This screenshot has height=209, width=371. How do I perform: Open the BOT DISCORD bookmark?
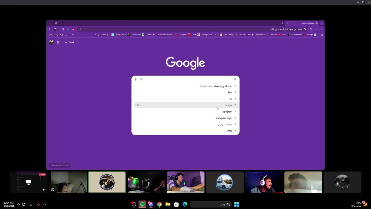click(246, 35)
